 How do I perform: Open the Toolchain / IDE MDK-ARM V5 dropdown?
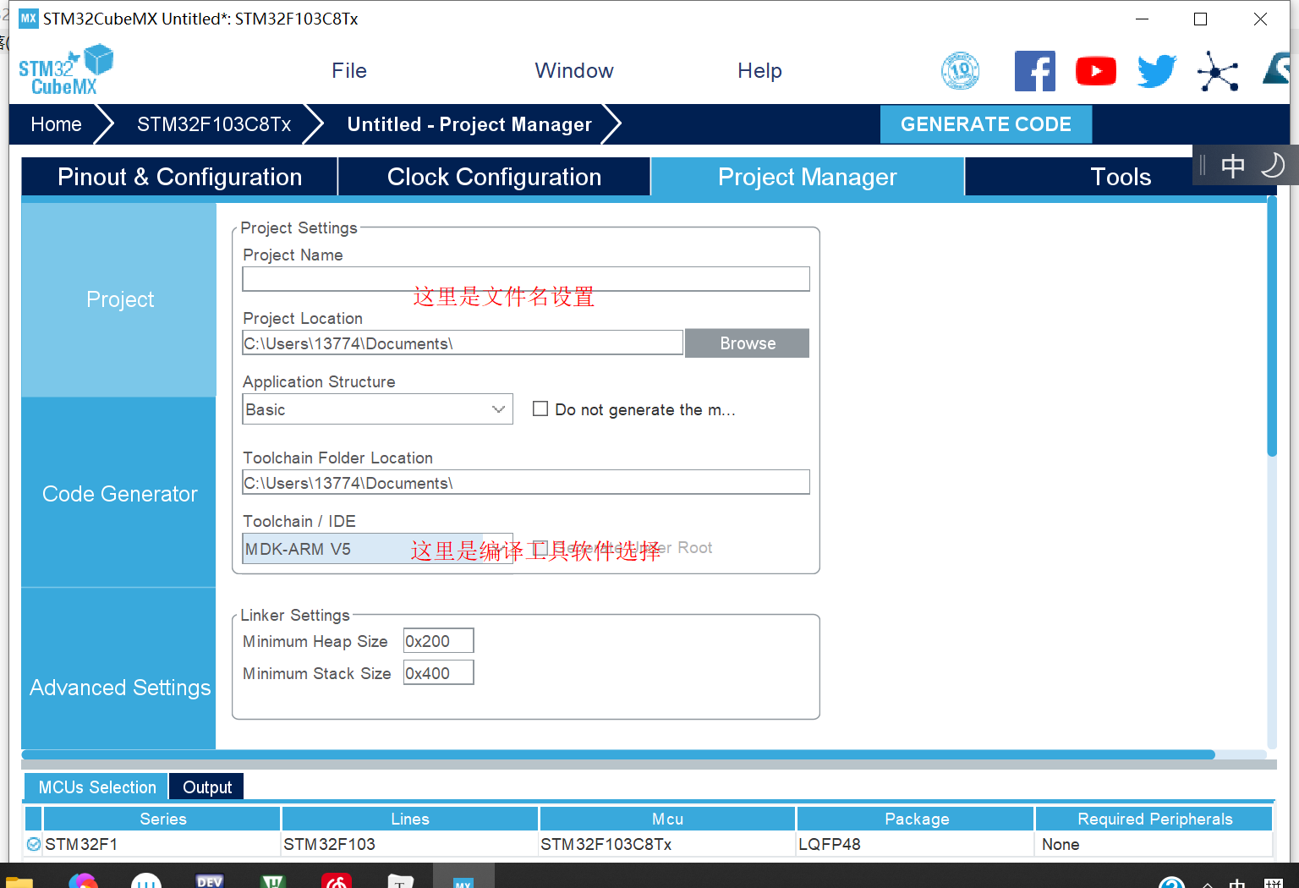tap(377, 549)
